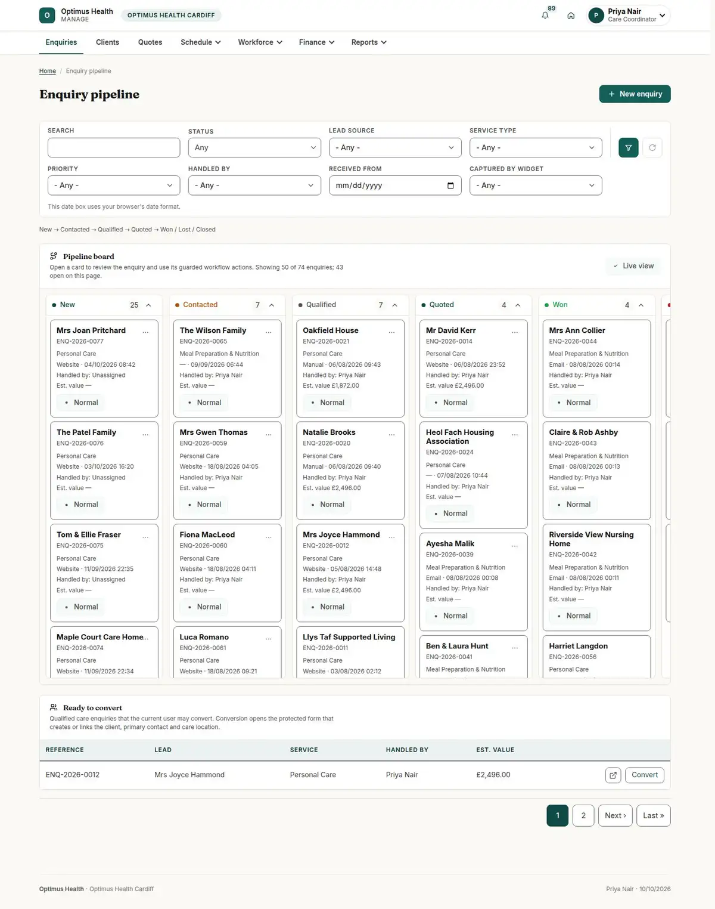715x909 pixels.
Task: Open the calendar picker icon in Received From
Action: click(x=450, y=185)
